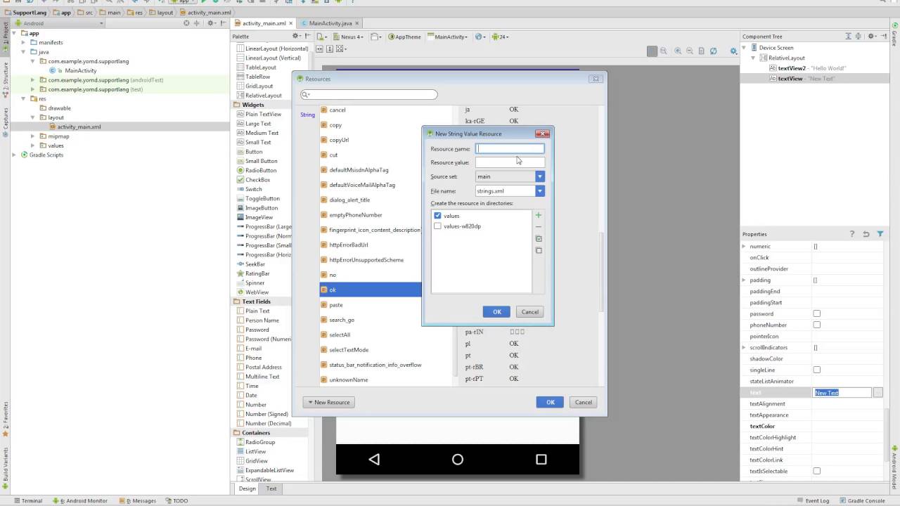Toggle the password property checkbox
The image size is (900, 506).
tap(816, 313)
